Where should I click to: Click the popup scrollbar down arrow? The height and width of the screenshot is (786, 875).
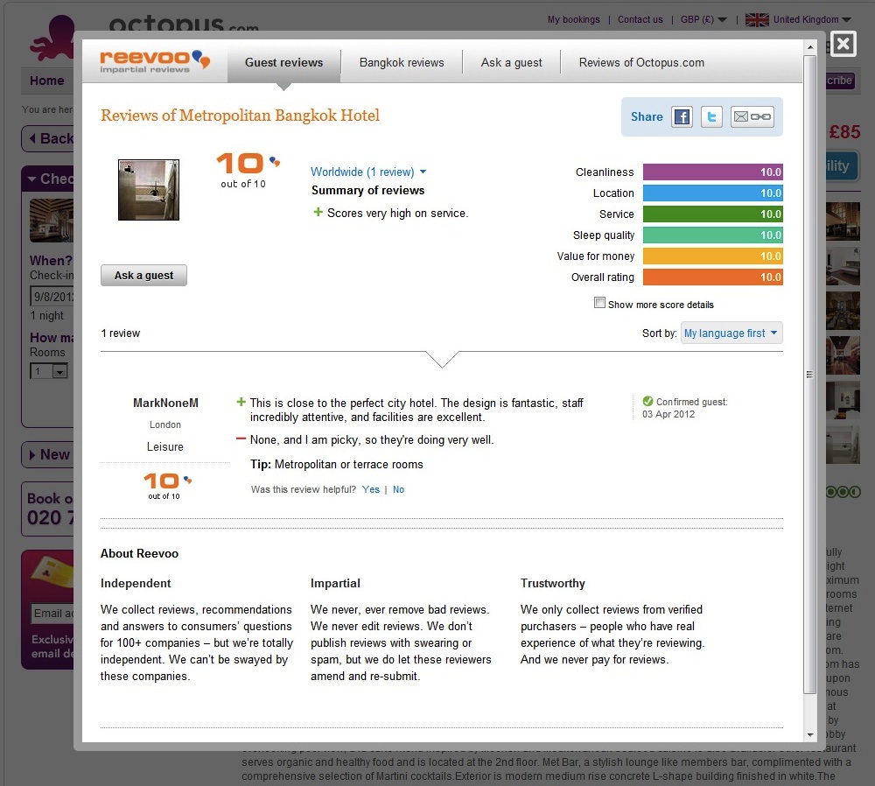[810, 735]
